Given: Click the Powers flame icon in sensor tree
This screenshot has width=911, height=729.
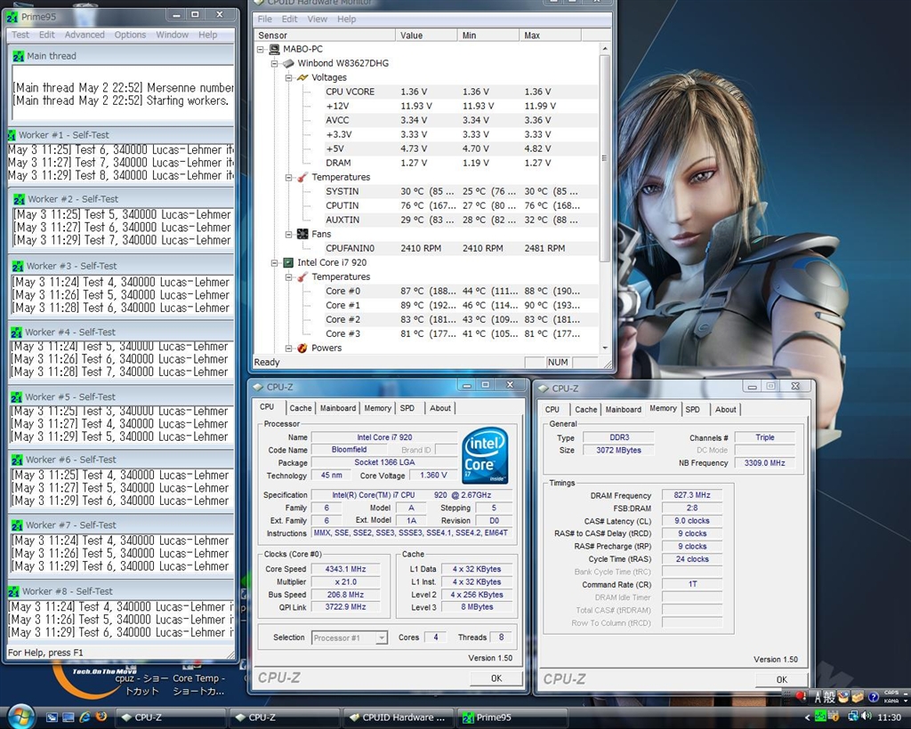Looking at the screenshot, I should coord(302,348).
